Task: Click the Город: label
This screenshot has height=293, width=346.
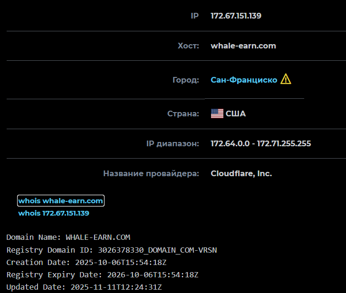Action: coord(185,80)
